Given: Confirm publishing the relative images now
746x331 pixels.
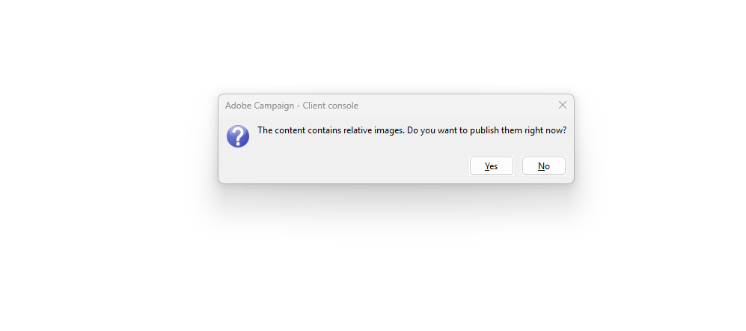Looking at the screenshot, I should 491,166.
